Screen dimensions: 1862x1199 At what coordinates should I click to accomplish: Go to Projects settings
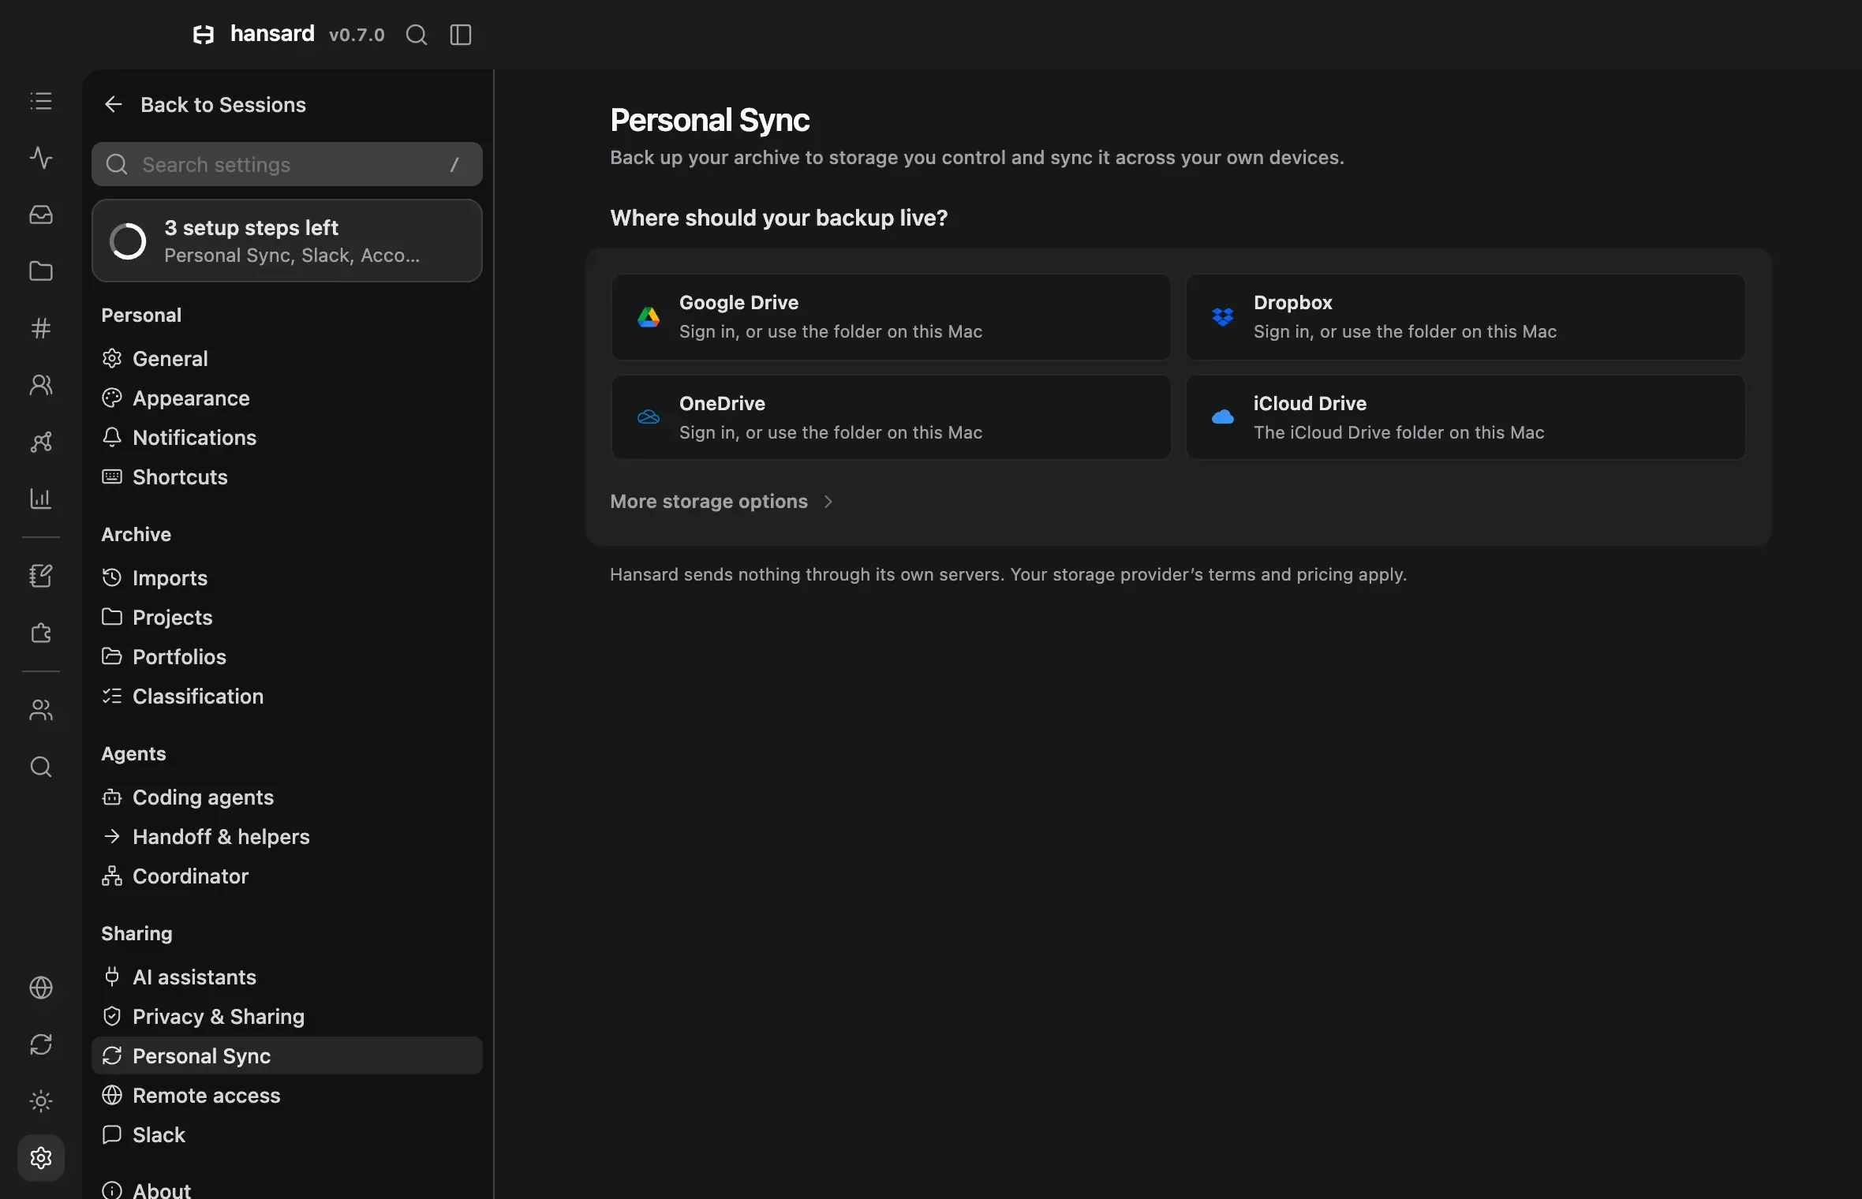coord(287,618)
